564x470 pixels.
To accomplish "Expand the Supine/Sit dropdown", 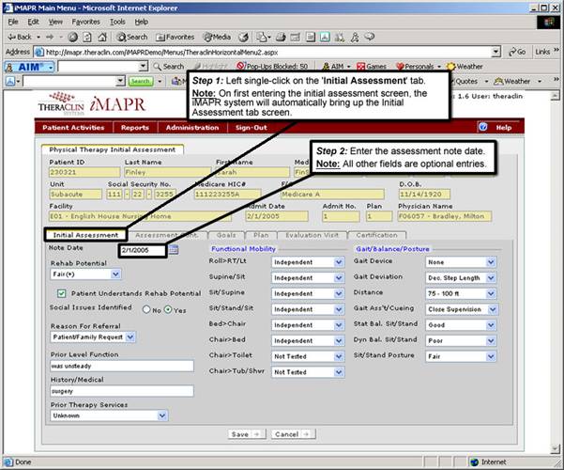I will pyautogui.click(x=339, y=278).
